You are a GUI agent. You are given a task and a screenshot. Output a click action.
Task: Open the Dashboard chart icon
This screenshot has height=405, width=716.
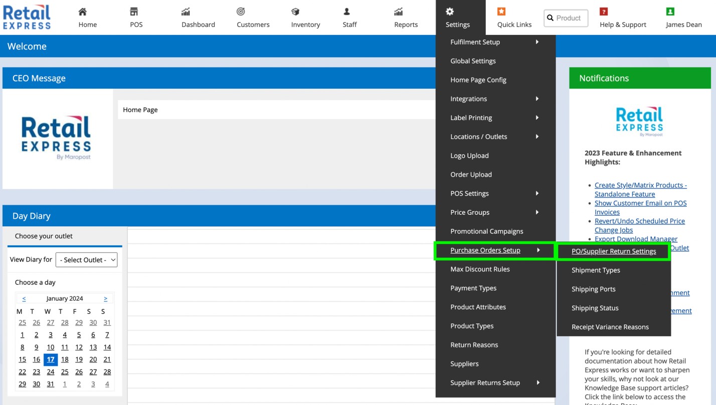click(186, 12)
